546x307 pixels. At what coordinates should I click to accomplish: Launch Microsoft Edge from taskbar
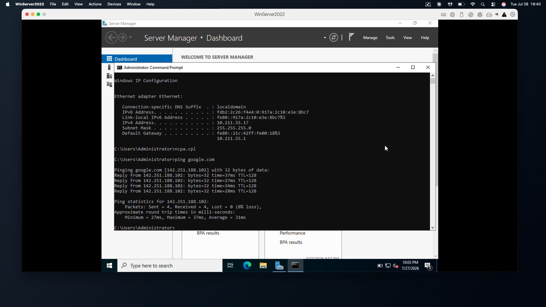[x=247, y=265]
